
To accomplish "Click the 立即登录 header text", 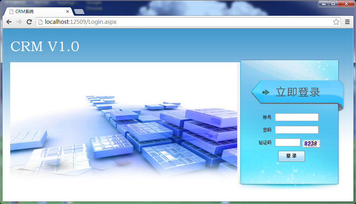I will point(298,92).
